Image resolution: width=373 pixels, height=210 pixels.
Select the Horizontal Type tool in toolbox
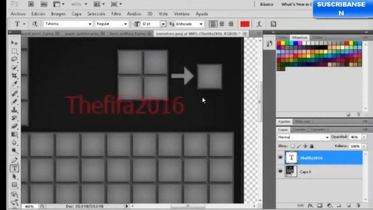(15, 169)
